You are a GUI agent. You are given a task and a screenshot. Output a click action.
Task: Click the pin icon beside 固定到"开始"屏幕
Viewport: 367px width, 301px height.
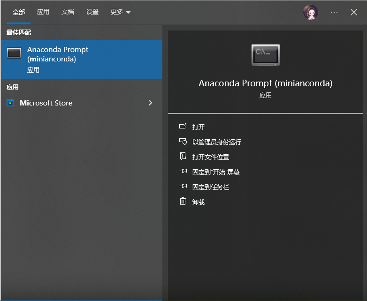[x=183, y=171]
